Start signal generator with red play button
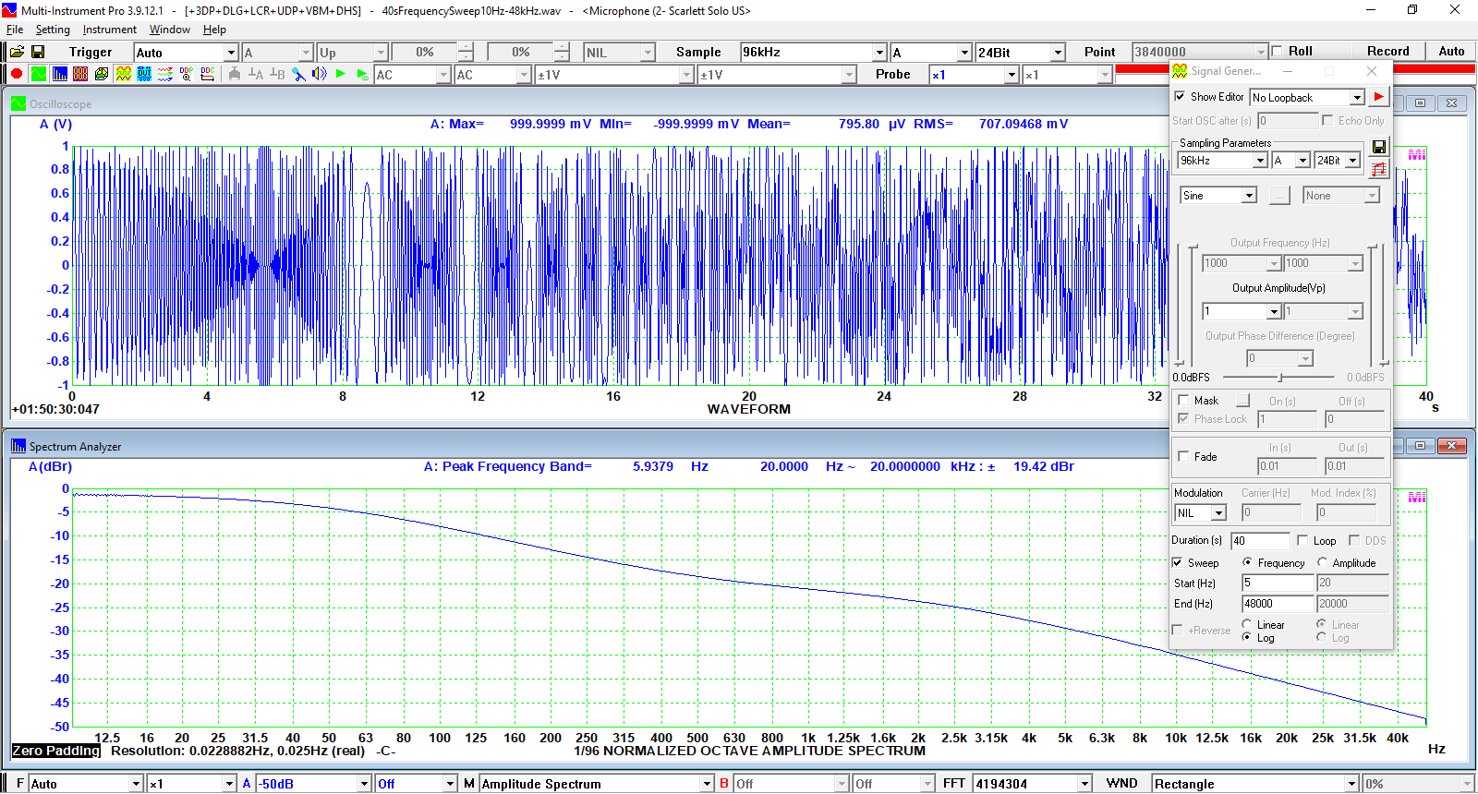Image resolution: width=1478 pixels, height=794 pixels. click(x=1378, y=97)
